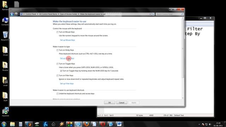This screenshot has height=127, width=226.
Task: Switch to Microsoft Word in taskbar
Action: tap(119, 124)
